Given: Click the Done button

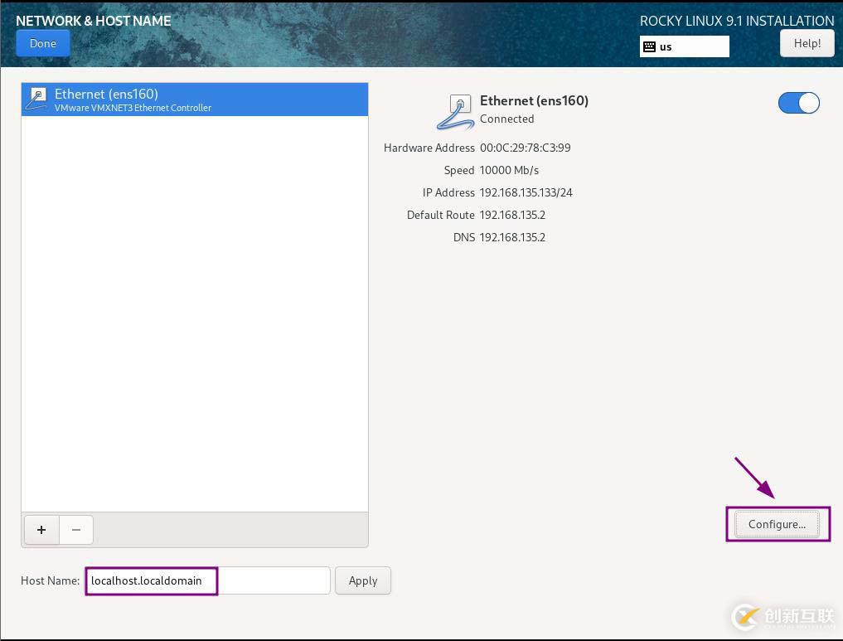Looking at the screenshot, I should [x=42, y=44].
